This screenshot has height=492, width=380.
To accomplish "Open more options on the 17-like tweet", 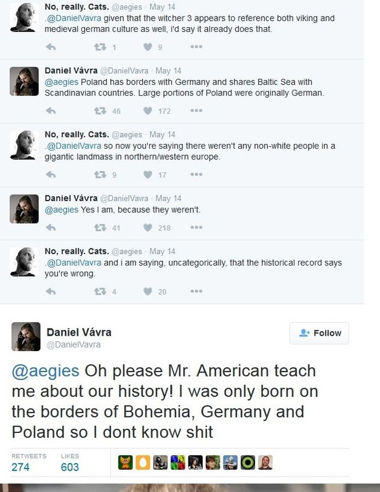I will [196, 175].
